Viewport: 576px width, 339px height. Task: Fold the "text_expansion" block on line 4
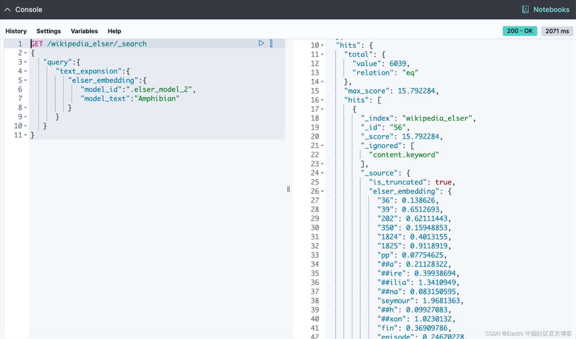click(x=26, y=71)
